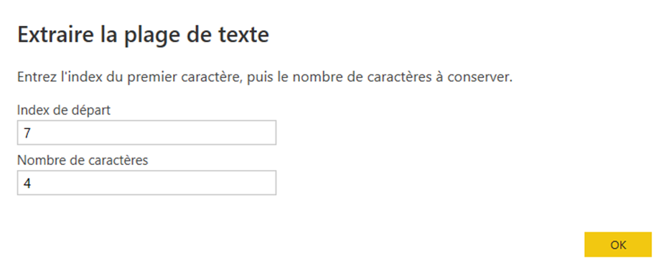Select the Nombre de caractères label
Viewport: 659px width, 266px height.
pyautogui.click(x=83, y=161)
